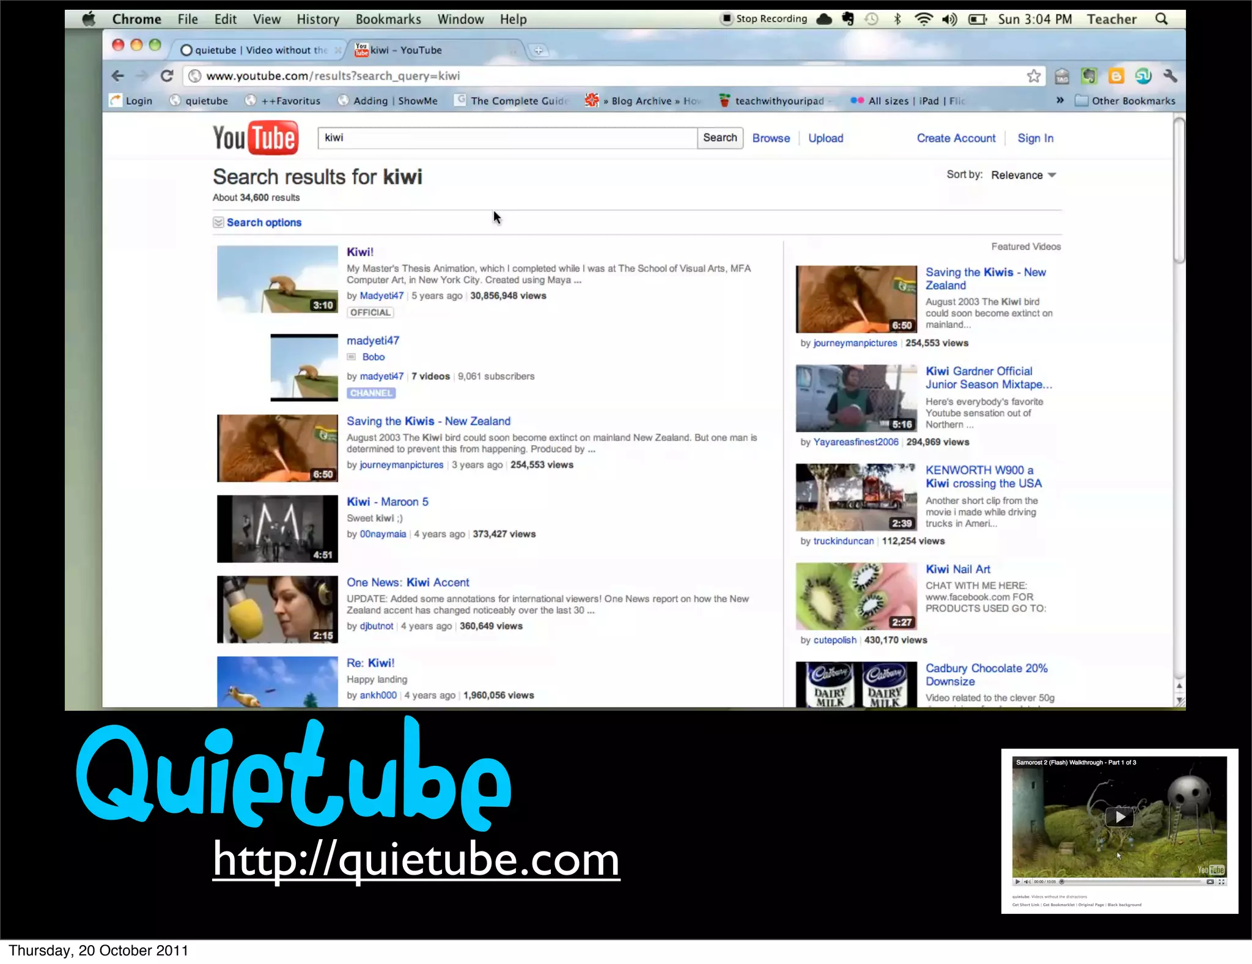Viewport: 1252px width, 964px height.
Task: Click the cloud icon in the menu bar
Action: 824,19
